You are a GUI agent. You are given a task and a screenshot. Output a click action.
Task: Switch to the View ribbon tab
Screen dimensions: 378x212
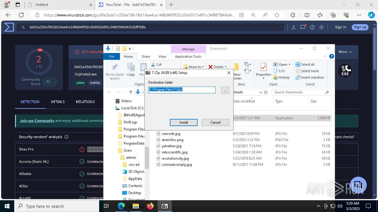click(162, 57)
